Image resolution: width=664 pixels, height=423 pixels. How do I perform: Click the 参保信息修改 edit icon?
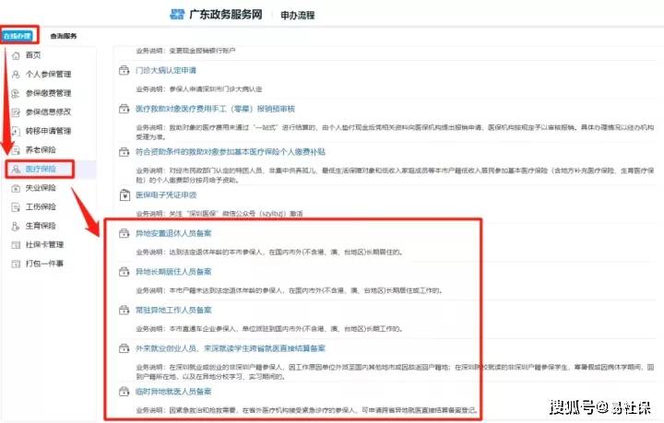[x=15, y=112]
